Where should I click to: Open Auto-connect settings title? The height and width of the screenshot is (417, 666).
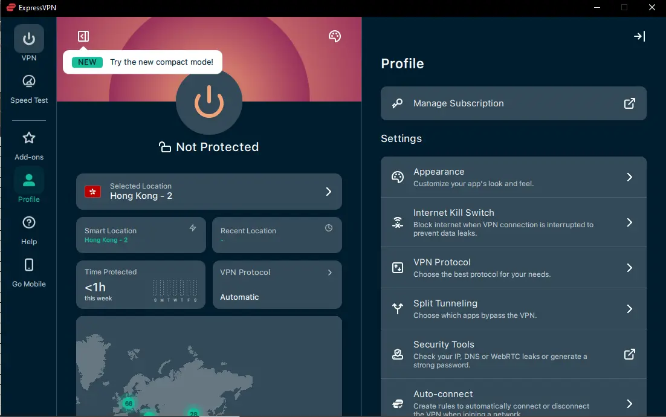coord(443,394)
